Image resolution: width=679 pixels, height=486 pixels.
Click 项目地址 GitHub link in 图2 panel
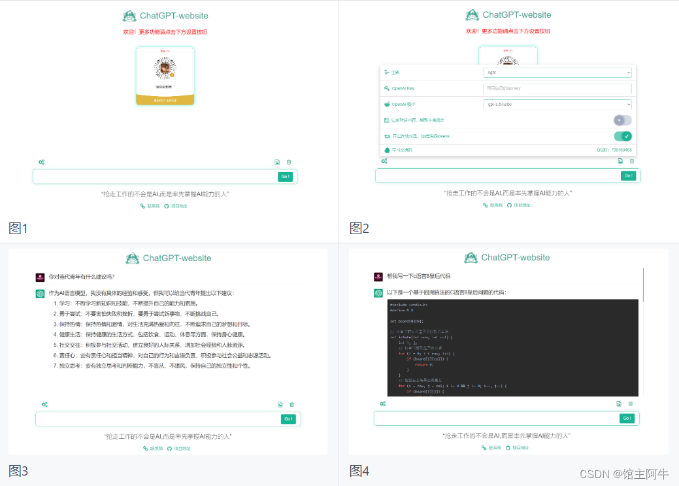pyautogui.click(x=519, y=205)
